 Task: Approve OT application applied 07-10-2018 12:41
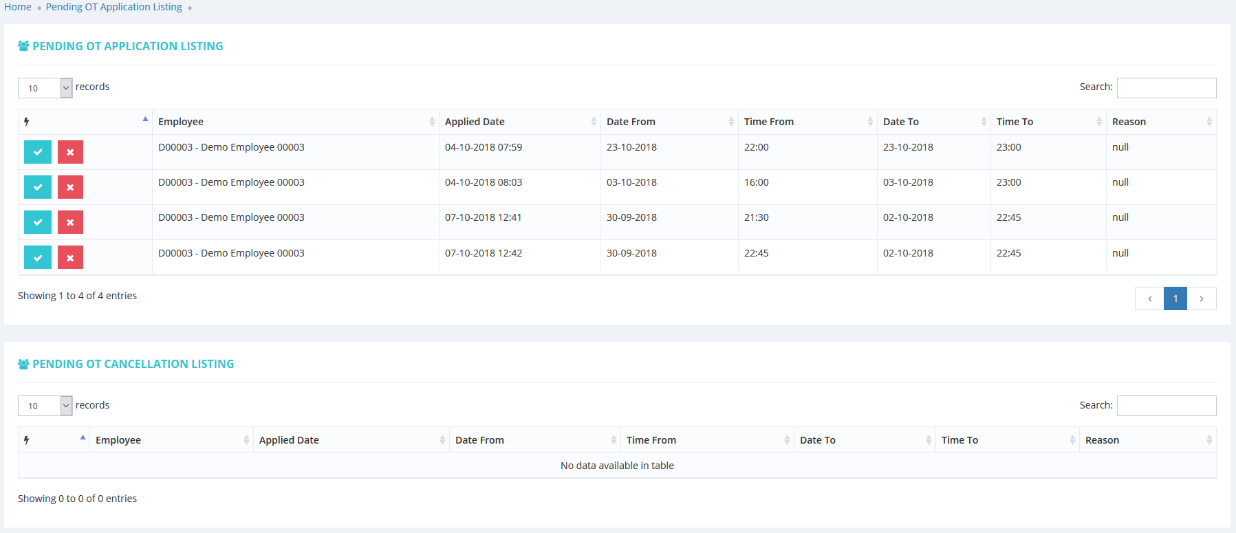coord(38,222)
